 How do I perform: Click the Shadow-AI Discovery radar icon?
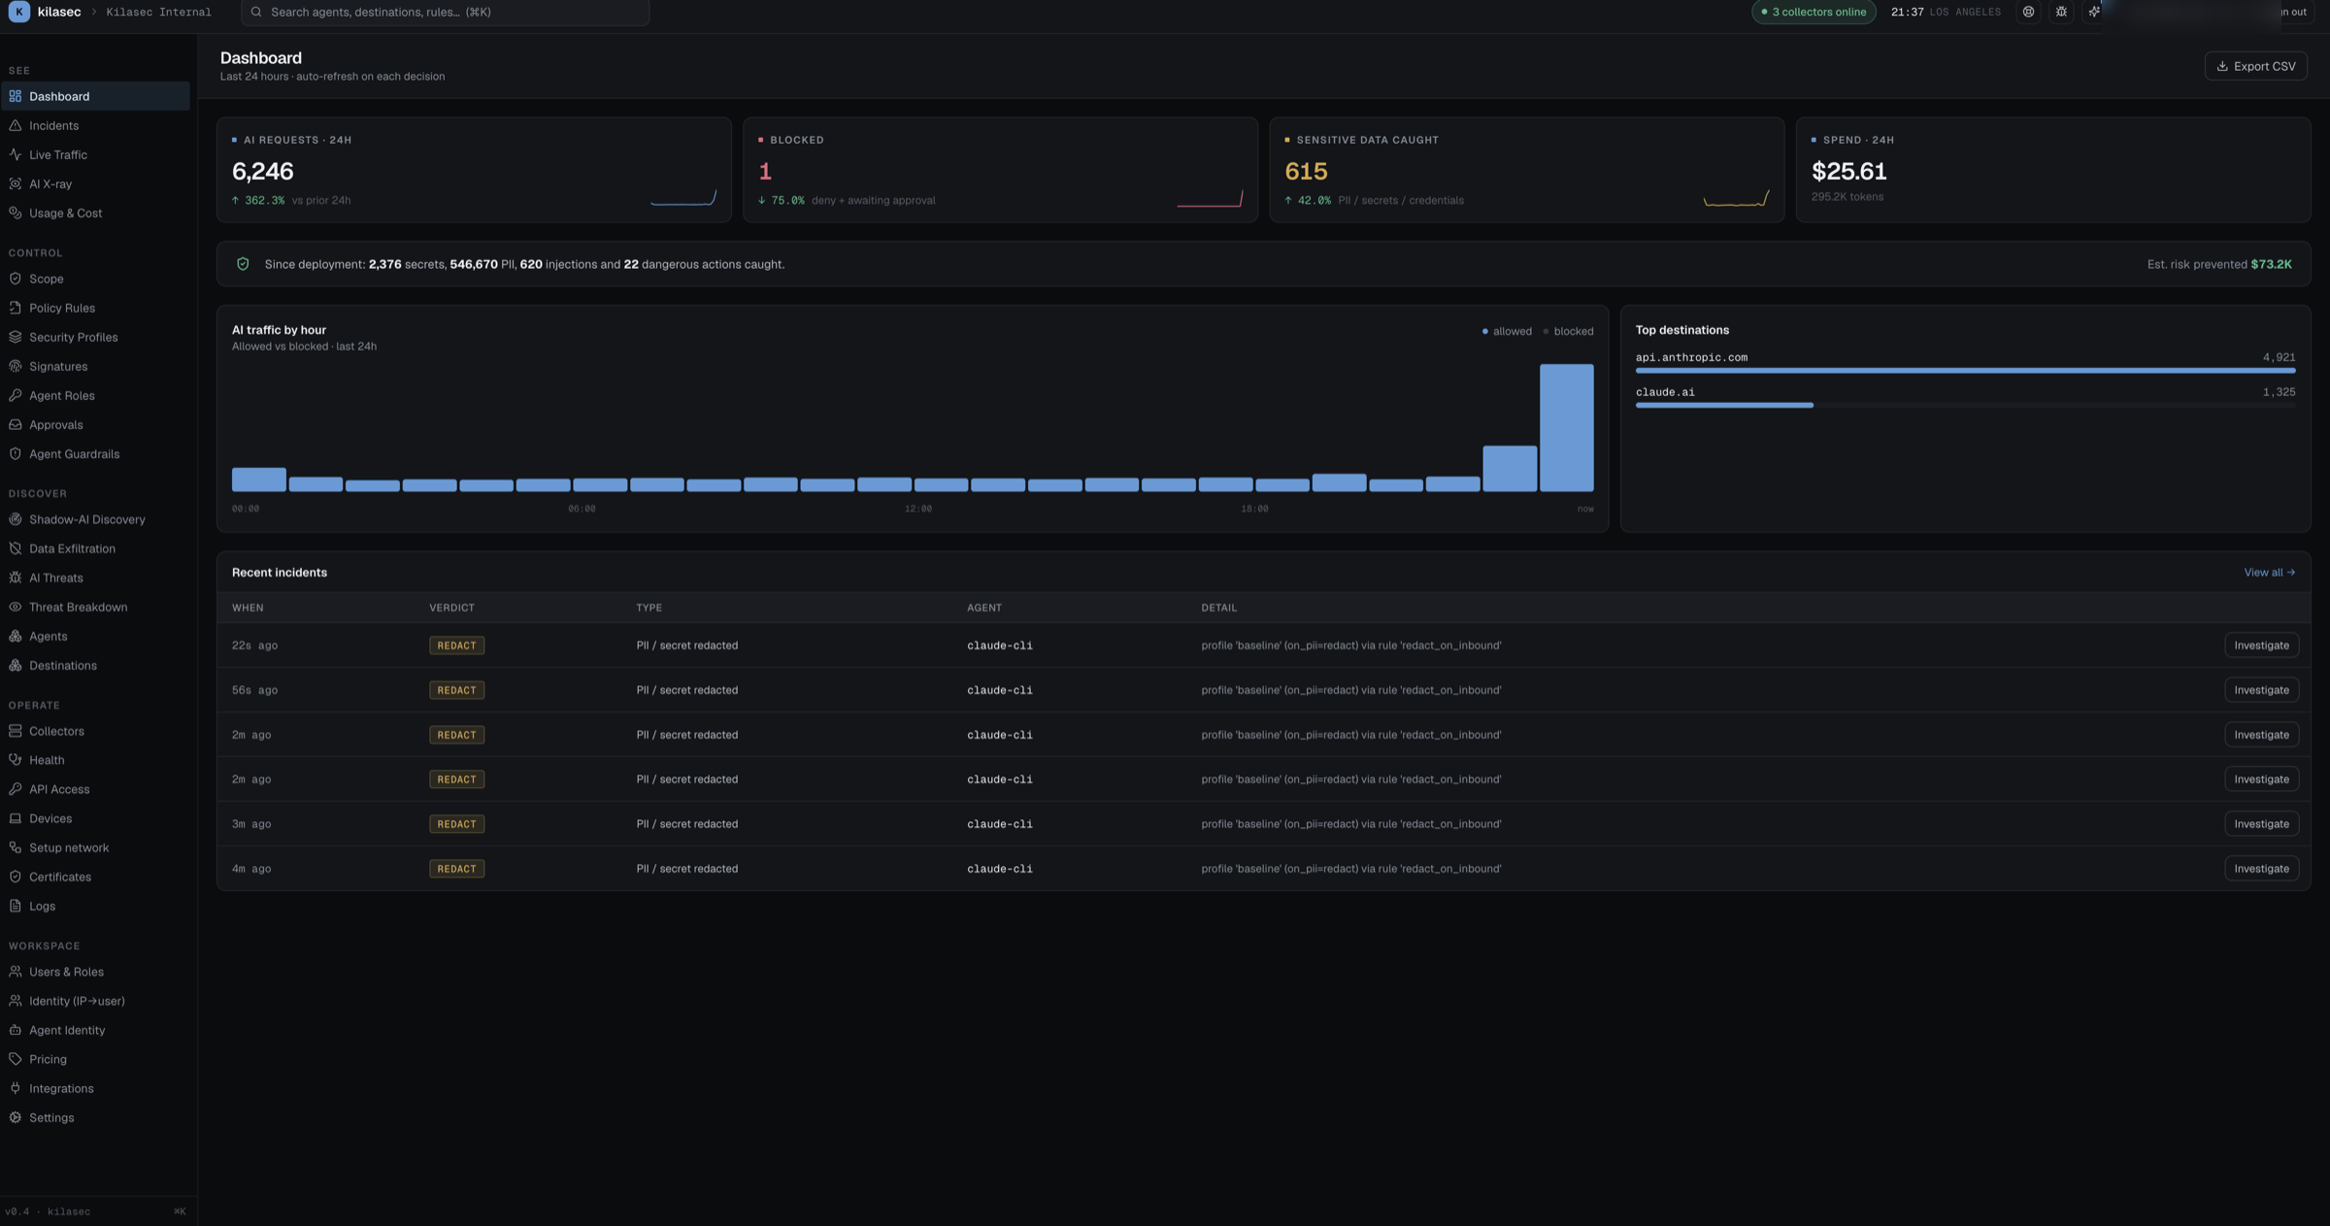tap(16, 519)
